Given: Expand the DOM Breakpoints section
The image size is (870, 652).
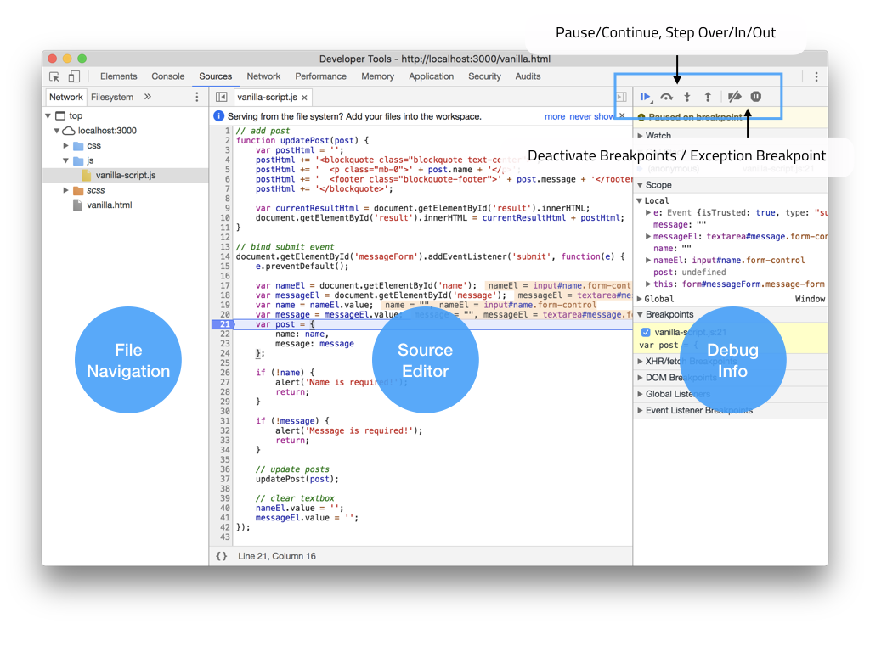Looking at the screenshot, I should pyautogui.click(x=641, y=378).
